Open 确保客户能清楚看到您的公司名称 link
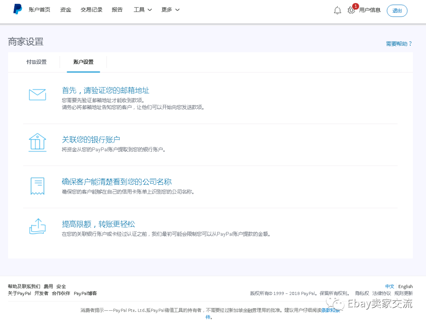426x323 pixels. tap(117, 182)
